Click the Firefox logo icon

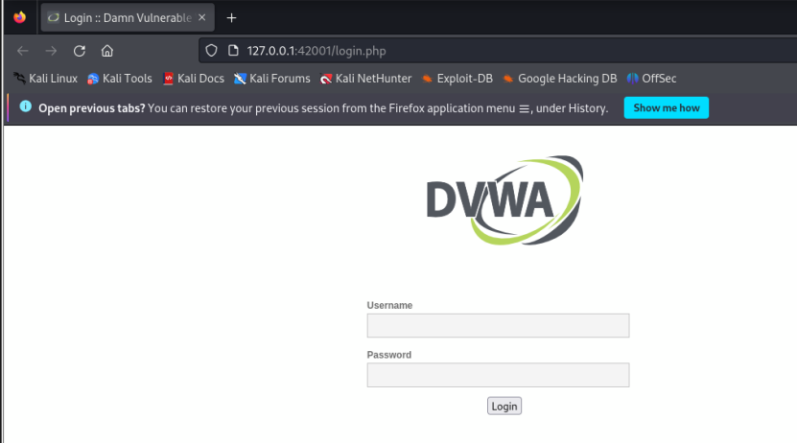pos(20,17)
